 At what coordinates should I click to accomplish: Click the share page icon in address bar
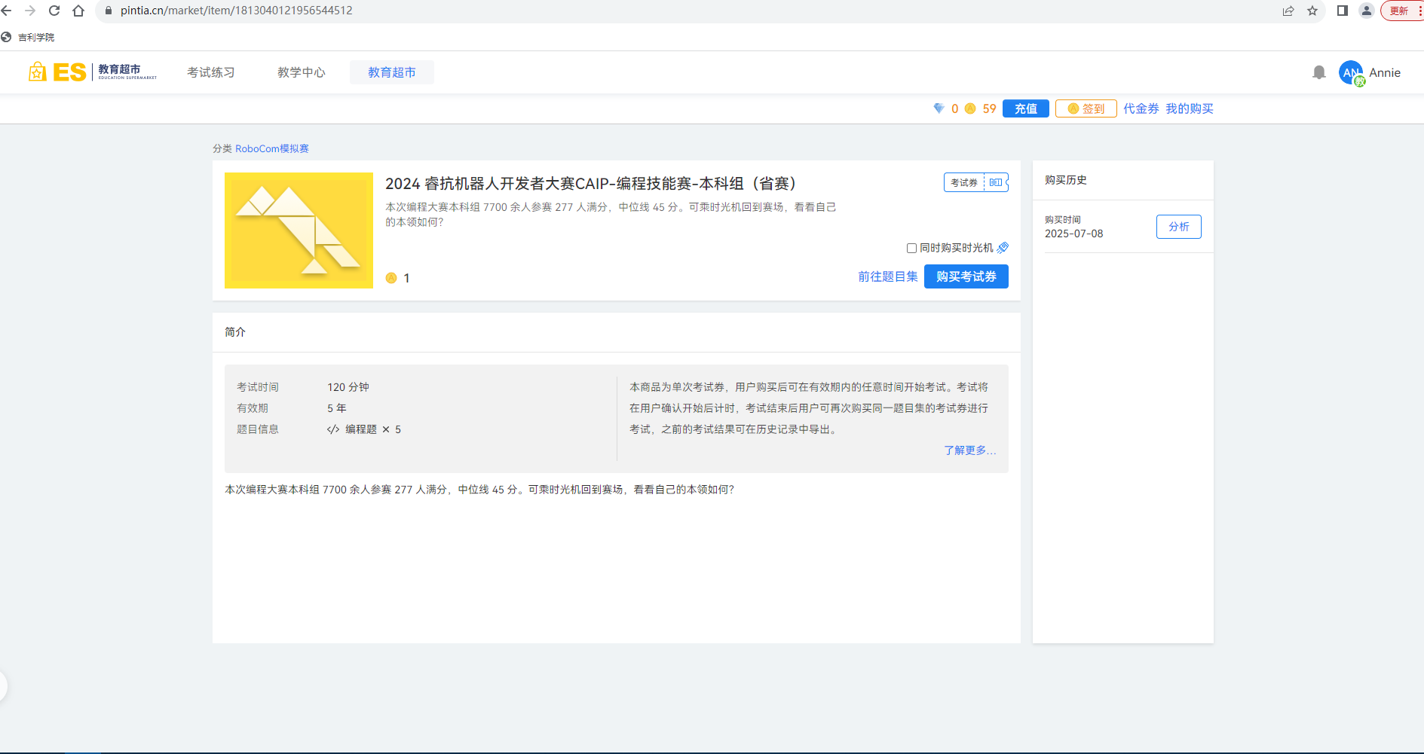coord(1288,11)
